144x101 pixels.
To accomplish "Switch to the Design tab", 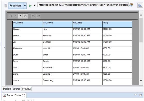I will (7, 89).
